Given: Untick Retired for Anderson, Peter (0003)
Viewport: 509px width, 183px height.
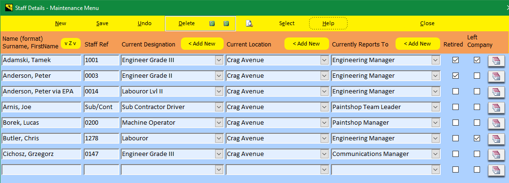Looking at the screenshot, I should pyautogui.click(x=456, y=75).
